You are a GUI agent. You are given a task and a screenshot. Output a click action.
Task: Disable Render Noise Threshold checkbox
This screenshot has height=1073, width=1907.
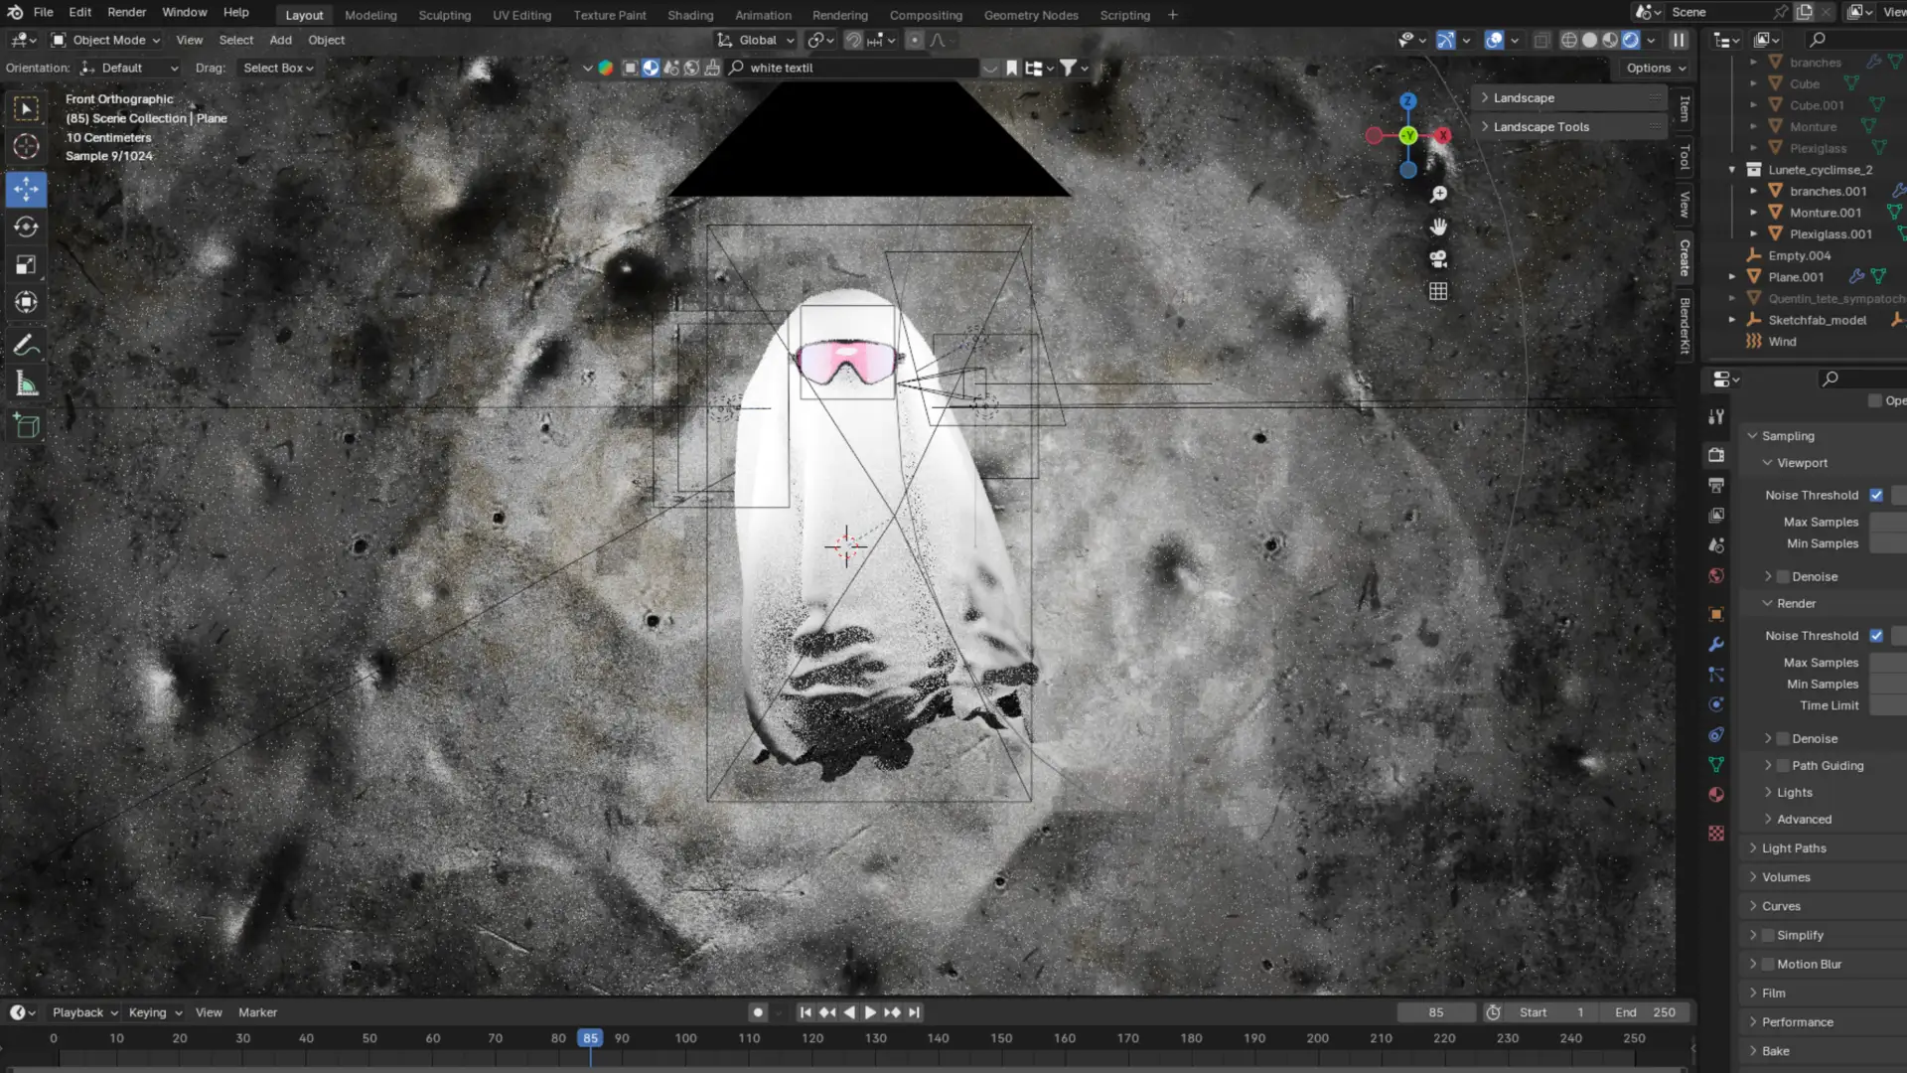[1876, 636]
